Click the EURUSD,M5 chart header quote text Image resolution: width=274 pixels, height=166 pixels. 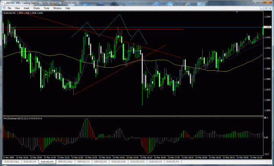click(23, 13)
